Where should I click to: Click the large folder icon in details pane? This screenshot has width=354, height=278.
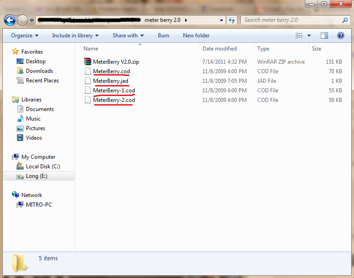click(x=20, y=263)
